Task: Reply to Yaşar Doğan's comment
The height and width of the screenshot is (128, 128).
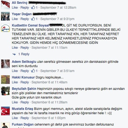Action: pyautogui.click(x=25, y=19)
